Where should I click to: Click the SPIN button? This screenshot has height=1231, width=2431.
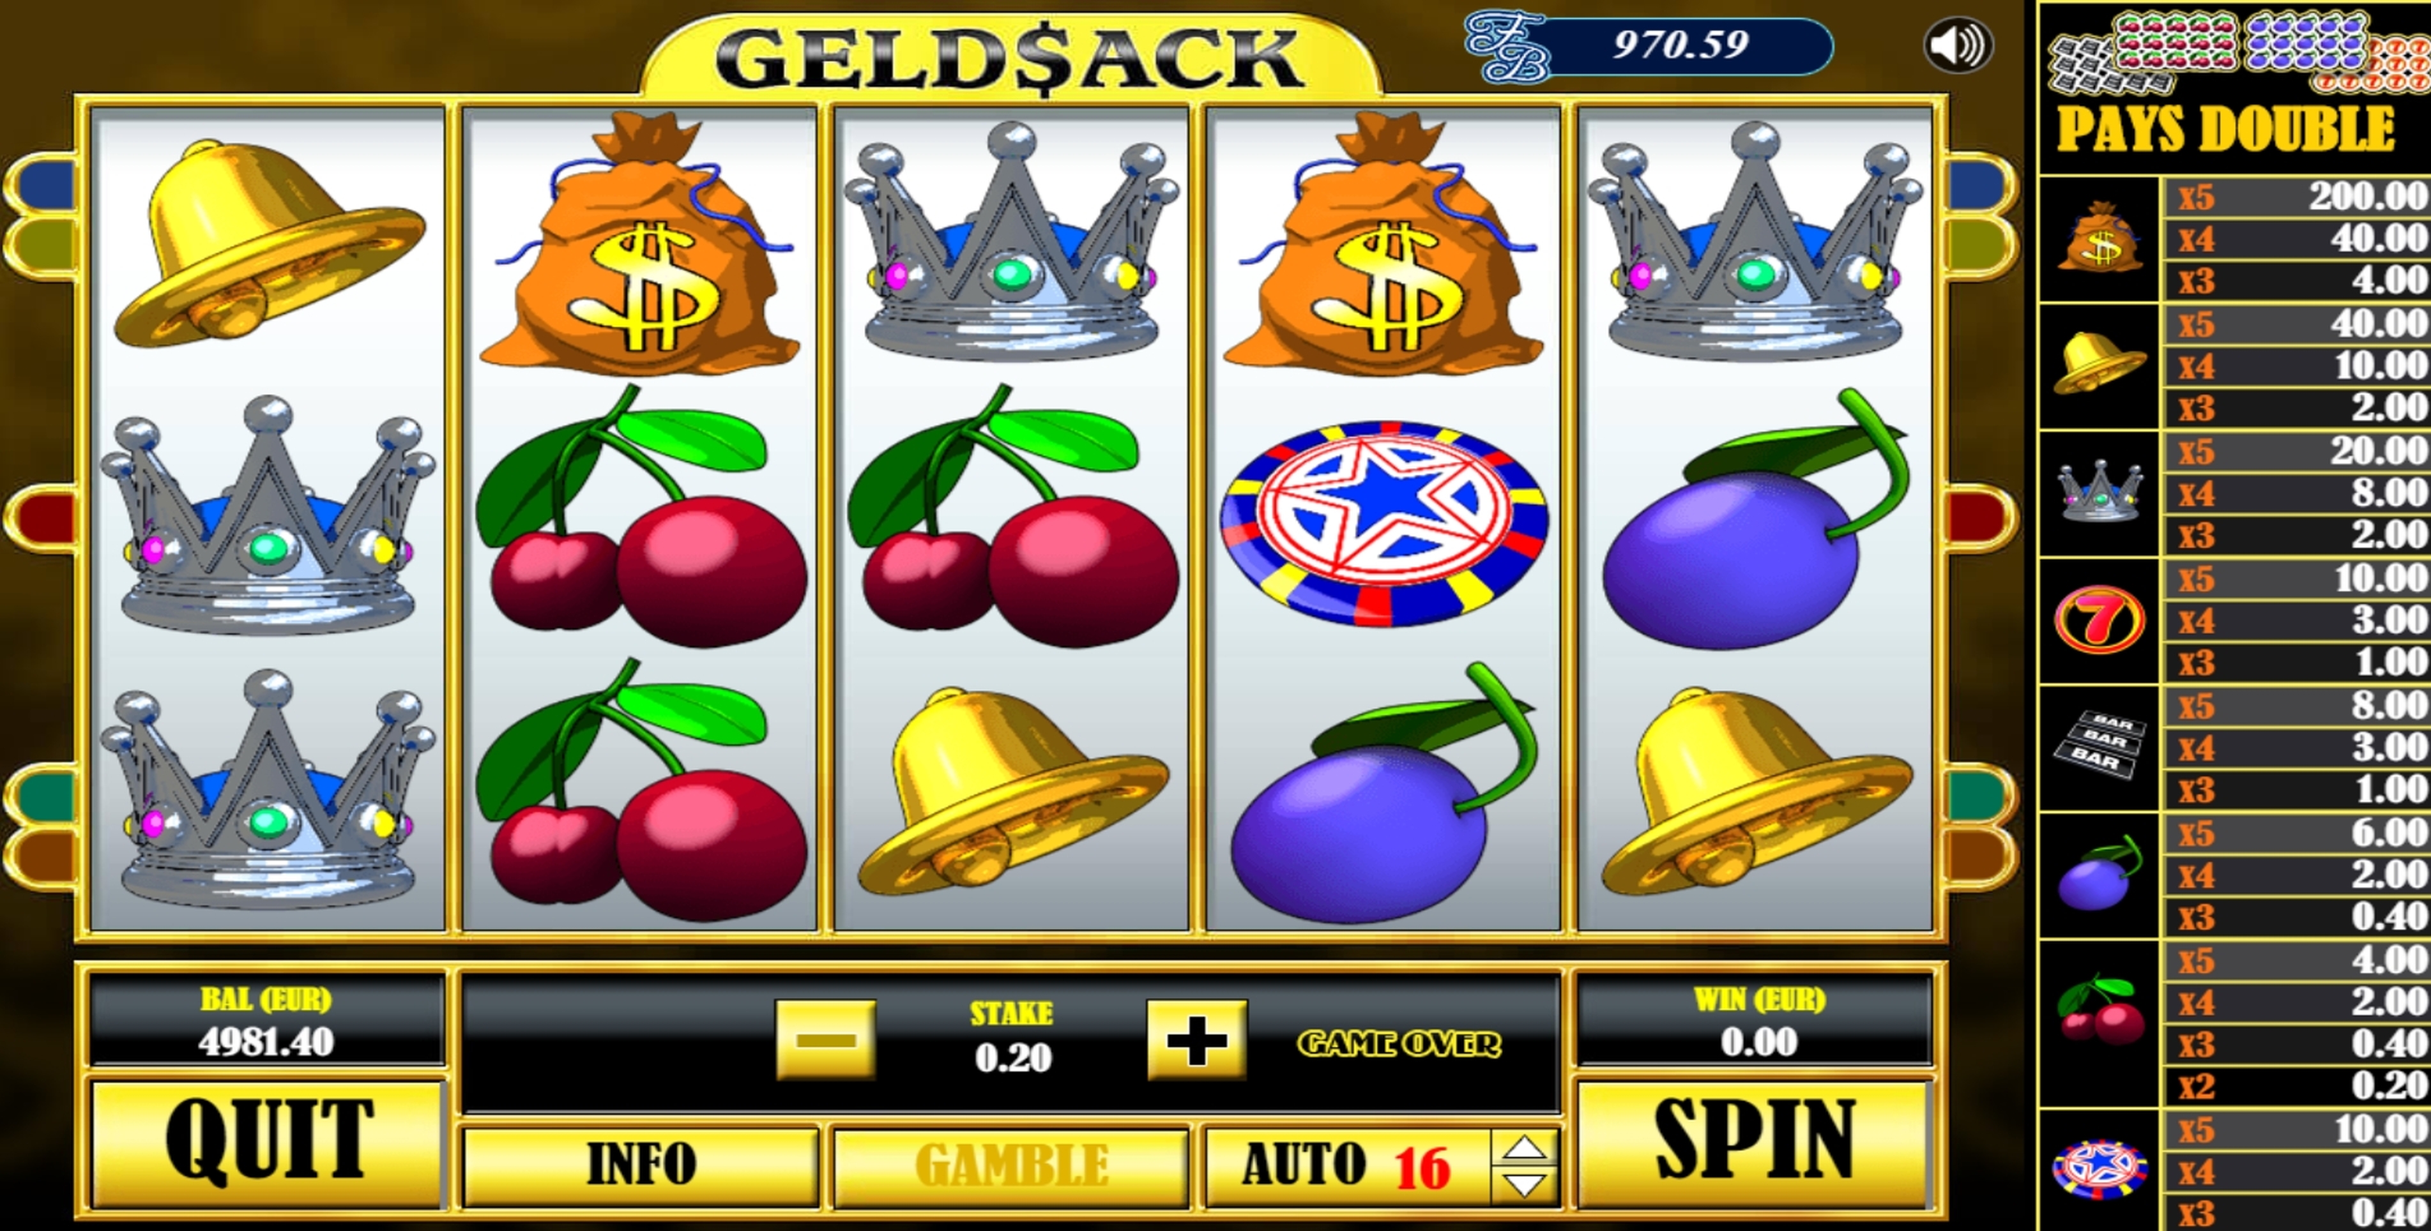pos(1755,1144)
